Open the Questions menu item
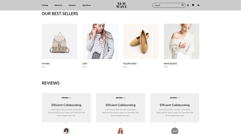 pos(87,5)
